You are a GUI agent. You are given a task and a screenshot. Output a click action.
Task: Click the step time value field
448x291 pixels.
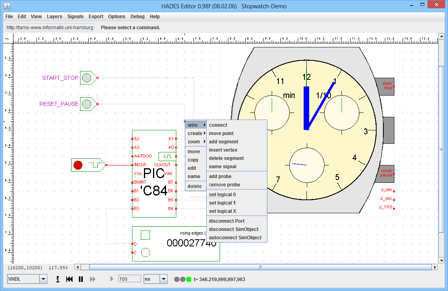130,279
